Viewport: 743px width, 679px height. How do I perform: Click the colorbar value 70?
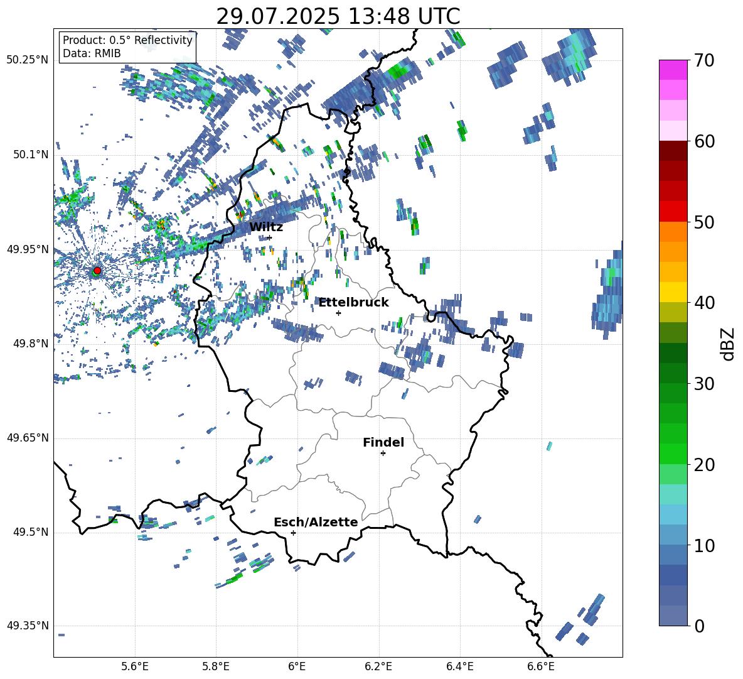point(704,60)
